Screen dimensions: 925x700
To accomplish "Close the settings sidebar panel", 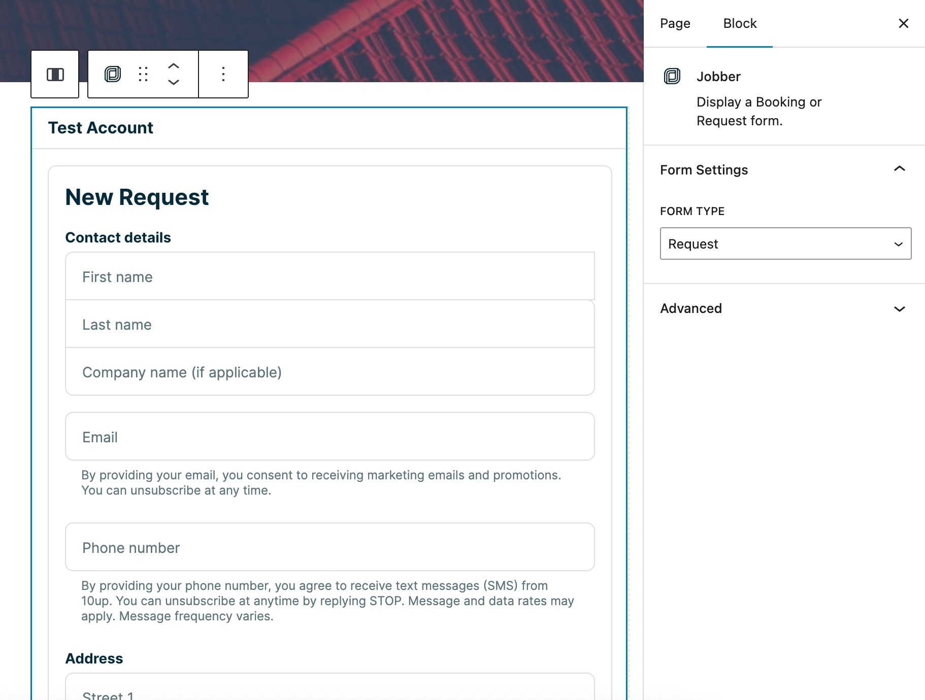I will (x=903, y=23).
